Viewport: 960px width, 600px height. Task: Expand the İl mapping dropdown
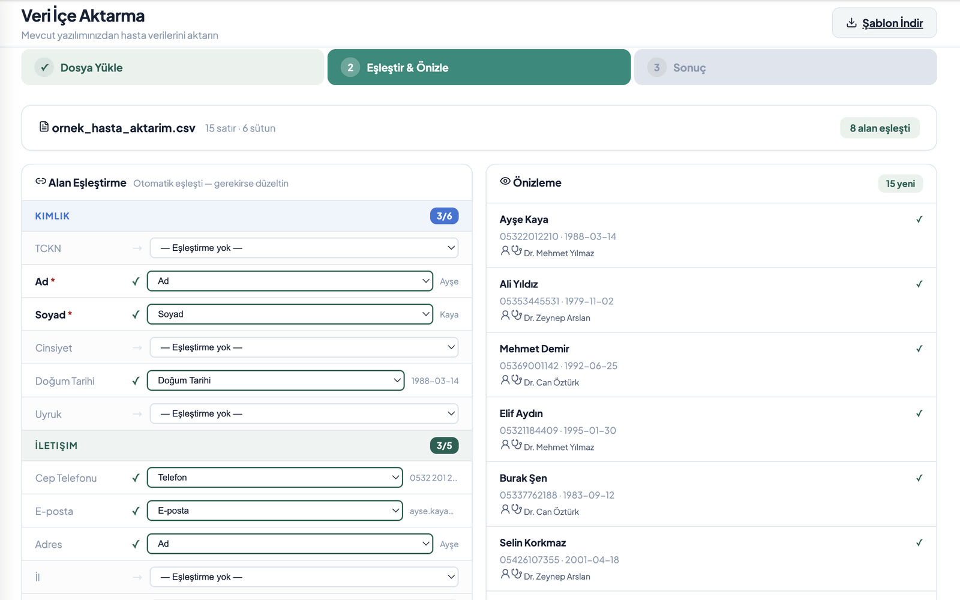(304, 577)
